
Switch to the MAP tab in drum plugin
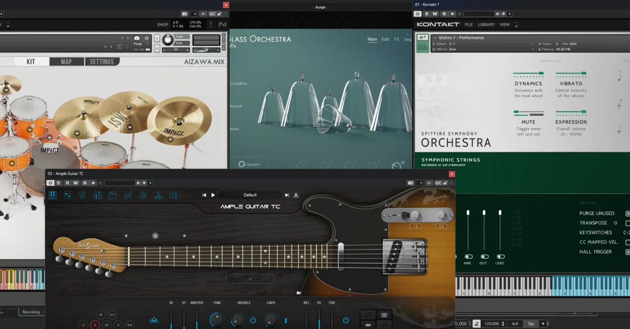tap(66, 61)
